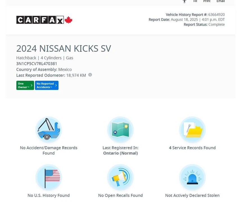Click report number 63664920

coord(217,15)
